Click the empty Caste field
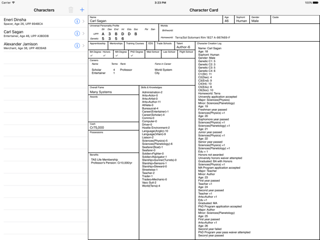The image size is (320, 240). click(x=295, y=20)
